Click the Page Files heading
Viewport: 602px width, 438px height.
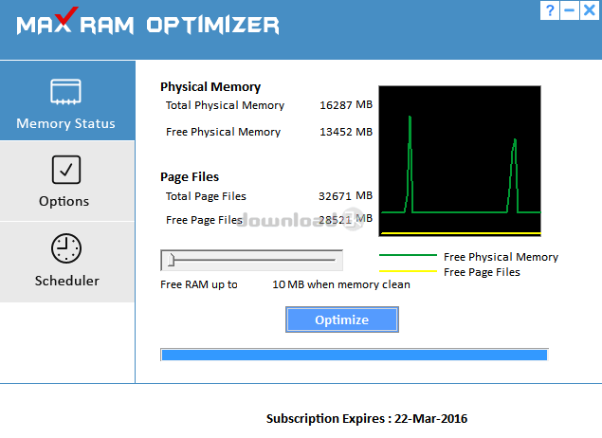click(x=190, y=176)
